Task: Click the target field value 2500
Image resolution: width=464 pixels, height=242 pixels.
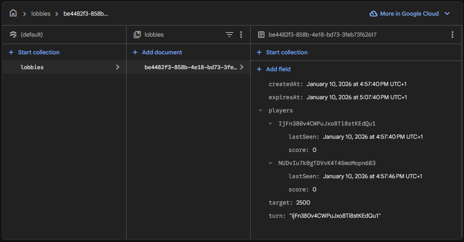Action: pos(303,202)
